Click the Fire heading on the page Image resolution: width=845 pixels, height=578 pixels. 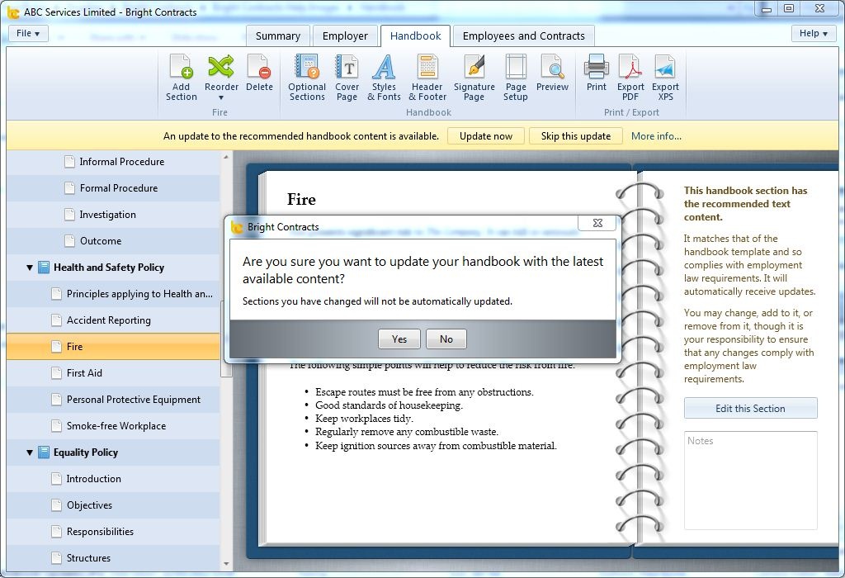pos(301,200)
